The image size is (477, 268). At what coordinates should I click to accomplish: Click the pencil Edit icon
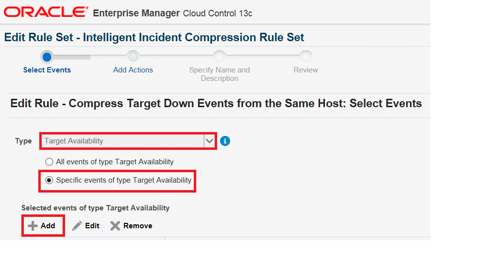click(x=77, y=226)
